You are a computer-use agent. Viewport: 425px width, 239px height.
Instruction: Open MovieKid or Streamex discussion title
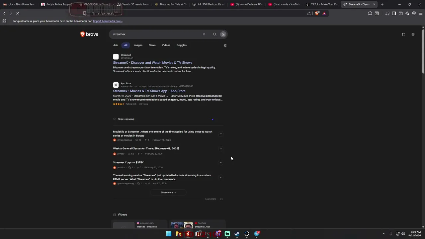(163, 134)
